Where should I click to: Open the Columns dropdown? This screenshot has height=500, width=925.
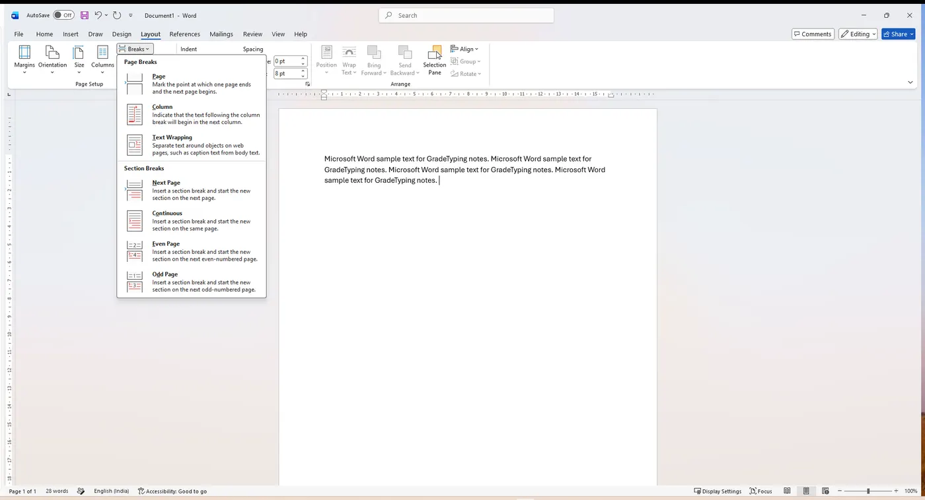click(102, 59)
